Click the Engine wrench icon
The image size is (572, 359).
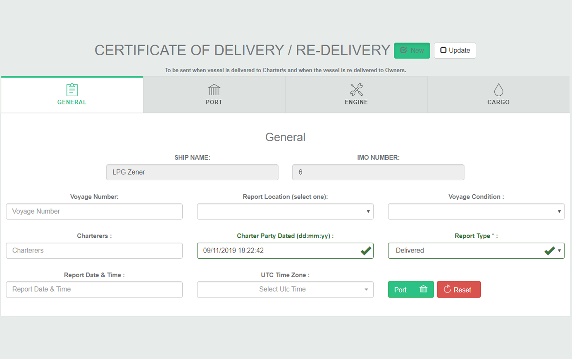pos(356,90)
